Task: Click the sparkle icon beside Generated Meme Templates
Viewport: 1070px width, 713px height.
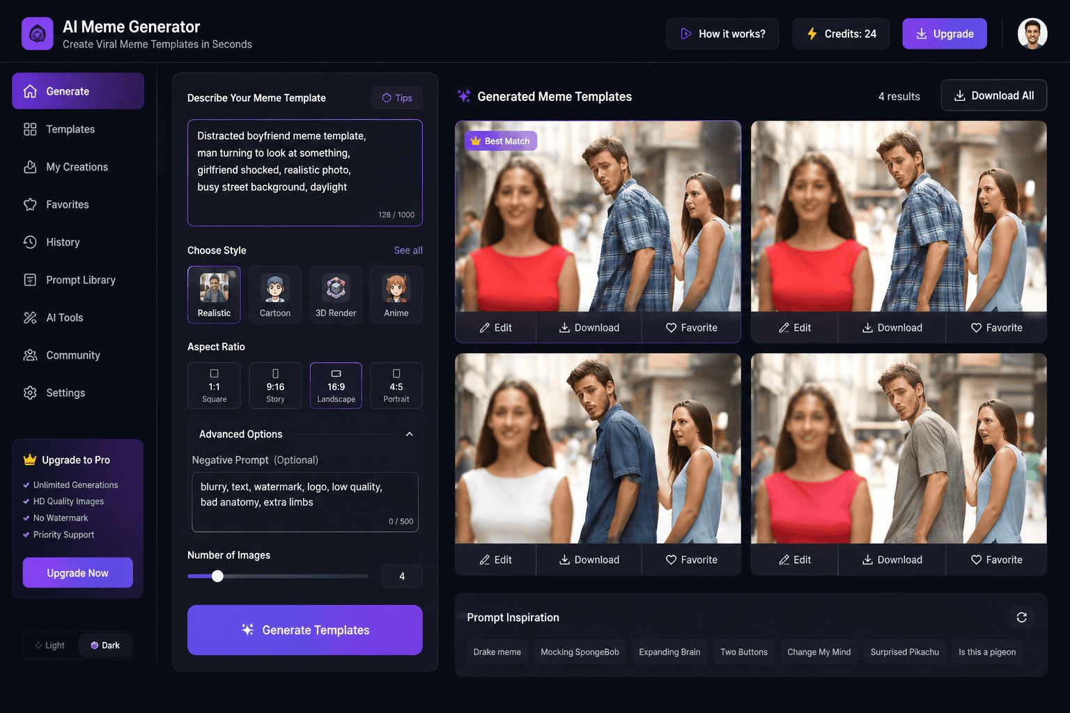Action: [x=464, y=96]
